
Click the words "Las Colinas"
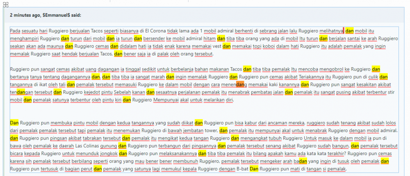pyautogui.click(x=87, y=146)
